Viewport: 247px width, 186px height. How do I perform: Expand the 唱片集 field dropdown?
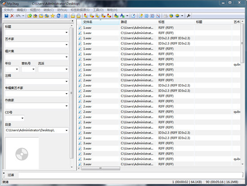click(66, 57)
